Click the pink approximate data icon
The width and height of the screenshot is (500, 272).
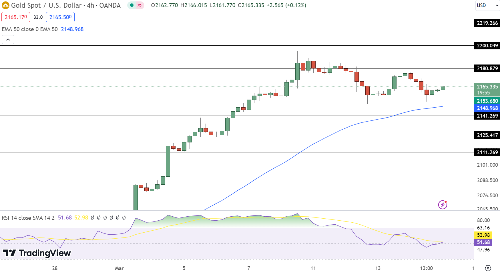pos(139,5)
